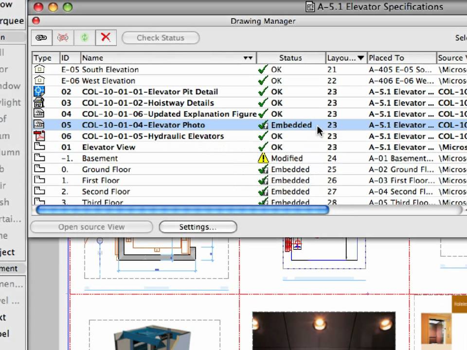Click the Settings... button

click(198, 227)
